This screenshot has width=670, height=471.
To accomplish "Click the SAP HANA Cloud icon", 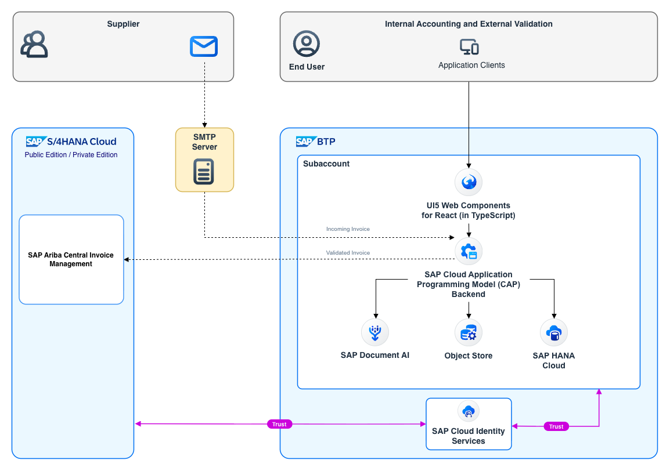I will coord(554,332).
